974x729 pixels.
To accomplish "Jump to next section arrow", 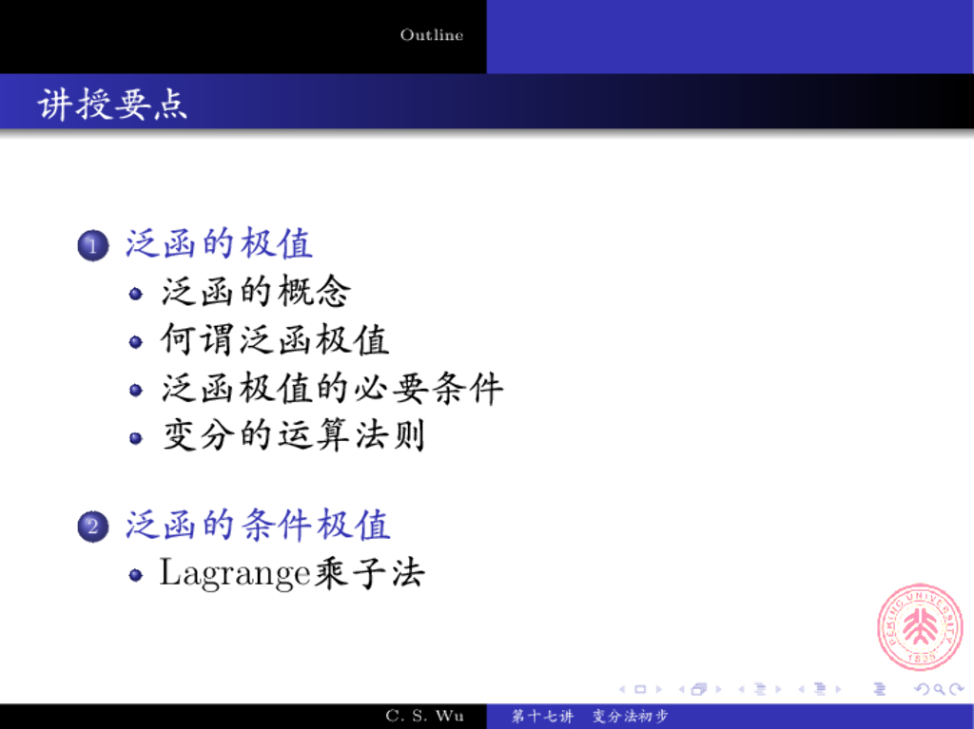I will click(x=838, y=689).
